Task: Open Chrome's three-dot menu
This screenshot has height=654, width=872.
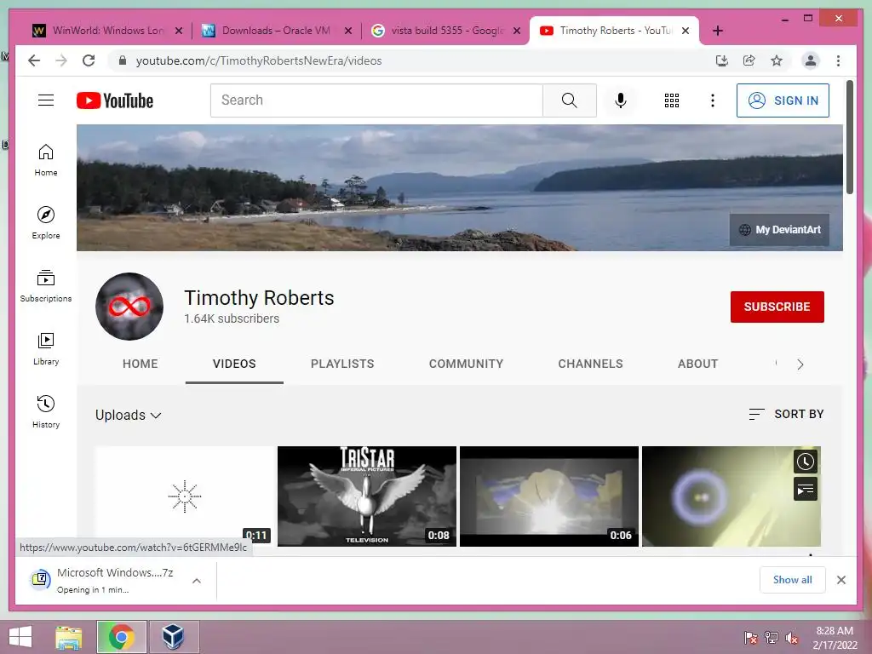Action: point(838,60)
